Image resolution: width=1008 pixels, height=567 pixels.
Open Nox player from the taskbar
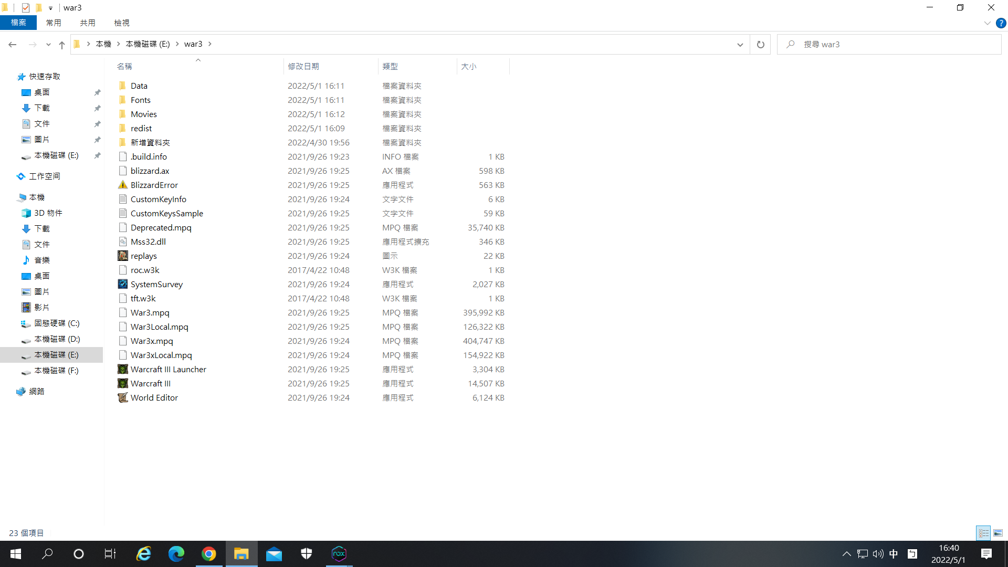(339, 553)
